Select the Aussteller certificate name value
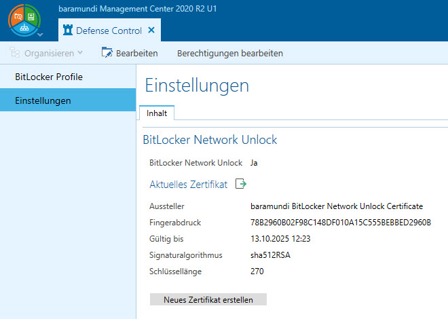This screenshot has height=319, width=448. [337, 206]
